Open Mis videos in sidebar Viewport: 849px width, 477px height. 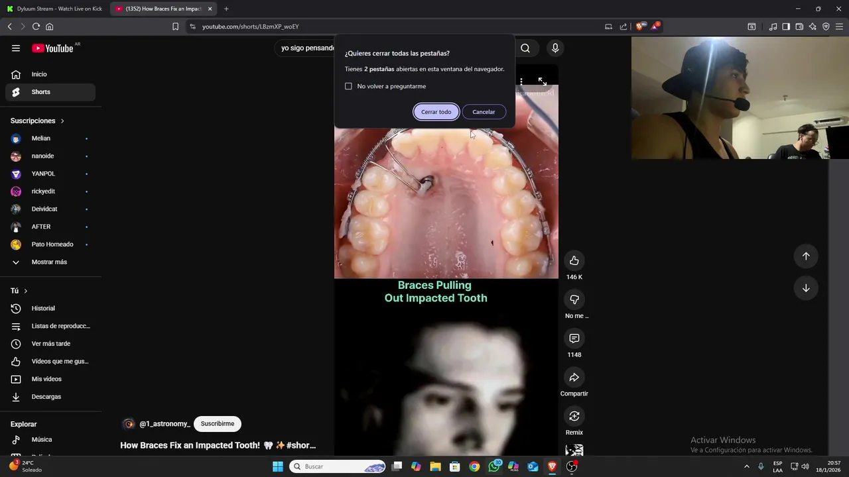(50, 379)
